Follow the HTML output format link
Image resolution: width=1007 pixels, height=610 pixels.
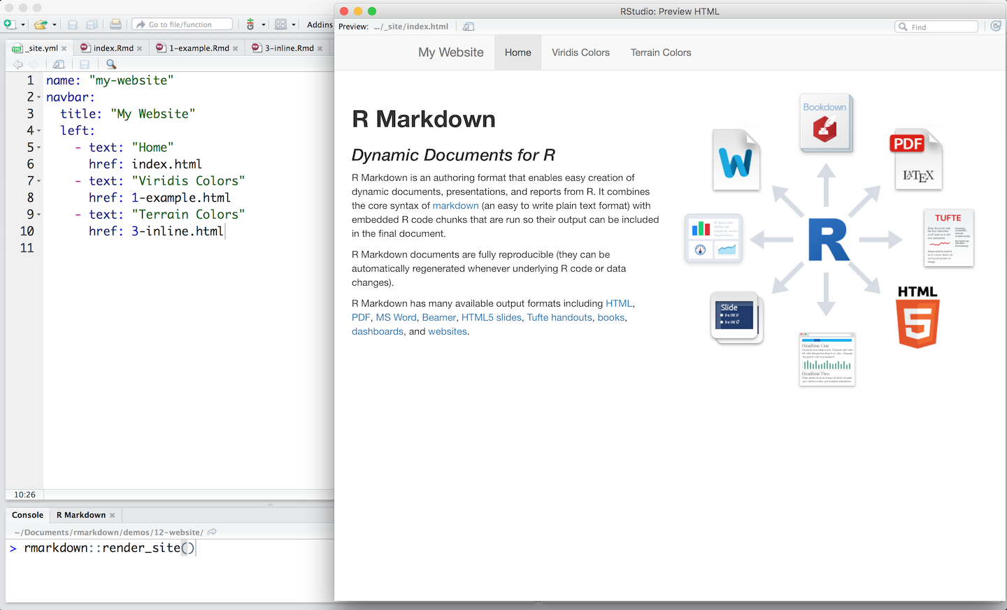click(x=619, y=303)
